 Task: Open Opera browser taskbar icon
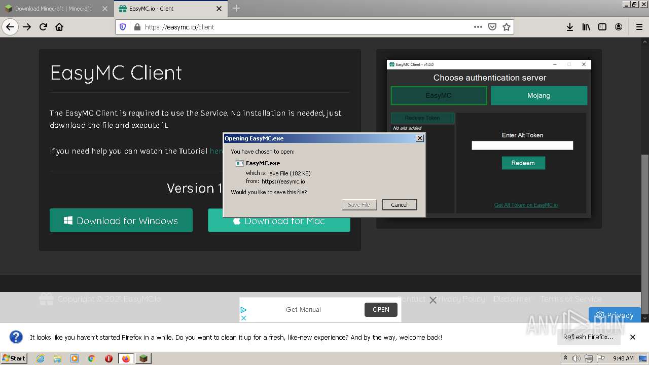pyautogui.click(x=109, y=358)
